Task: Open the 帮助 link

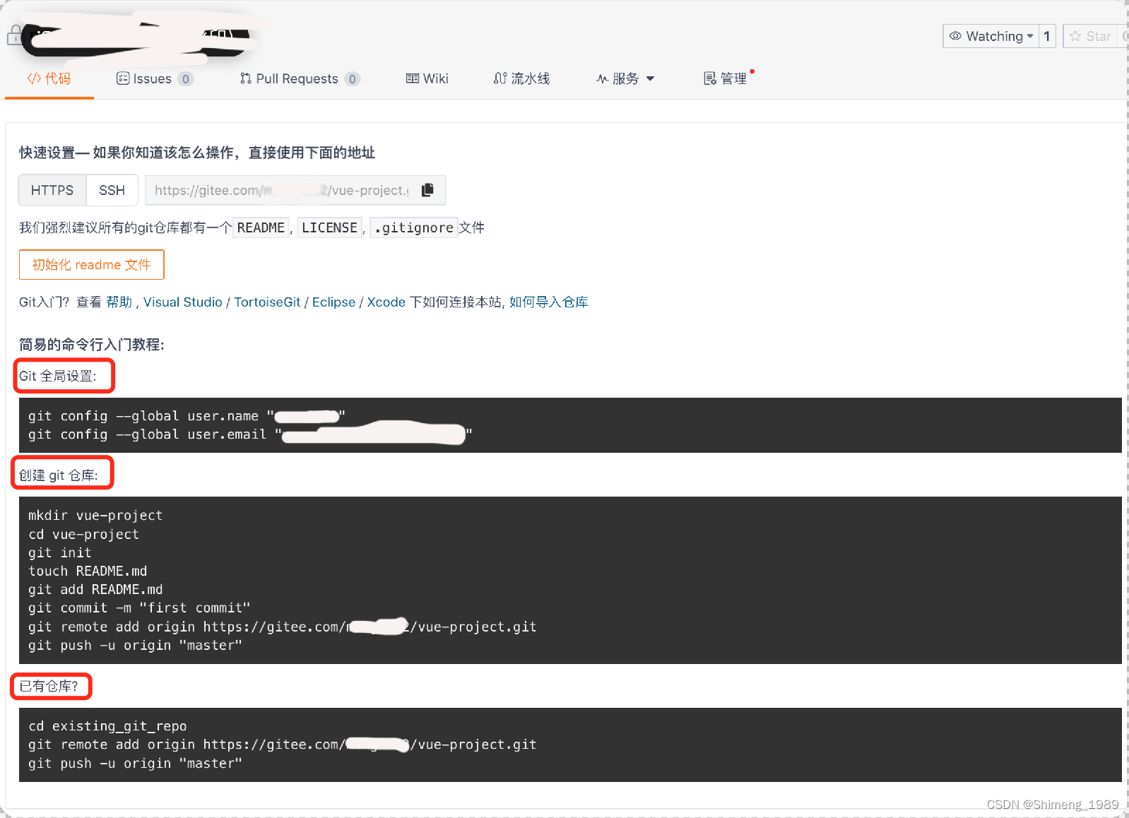Action: 119,302
